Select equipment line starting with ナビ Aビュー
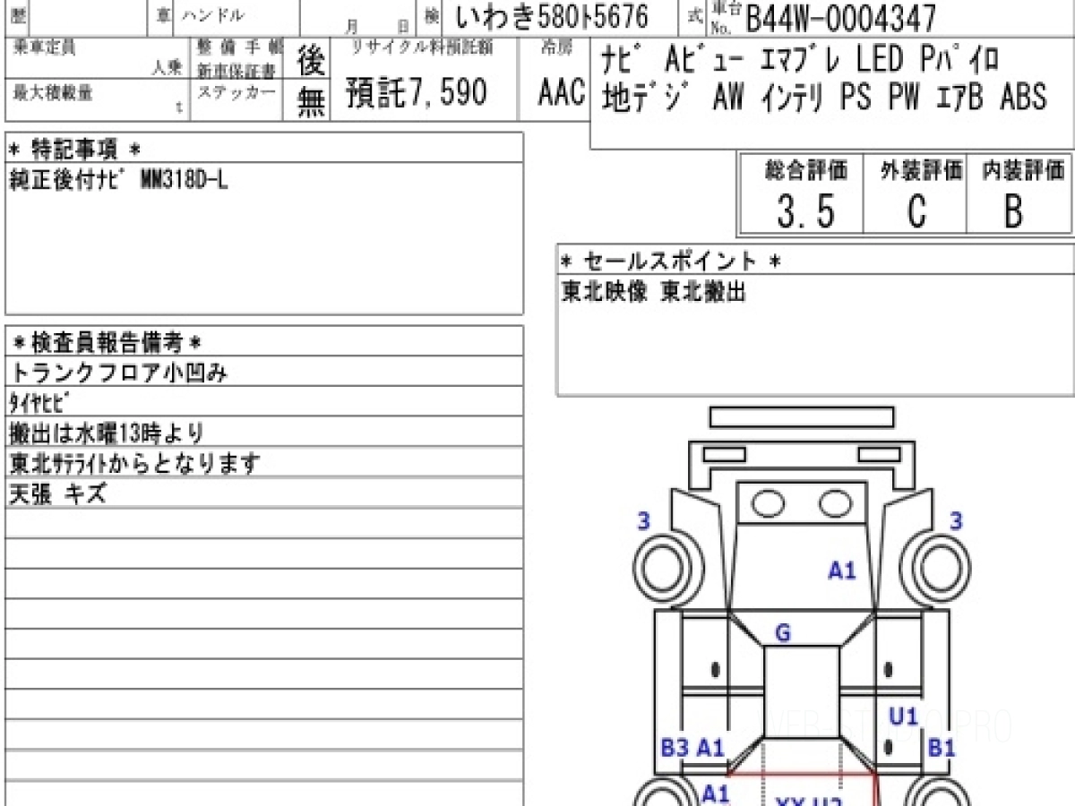This screenshot has width=1075, height=806. (x=800, y=60)
